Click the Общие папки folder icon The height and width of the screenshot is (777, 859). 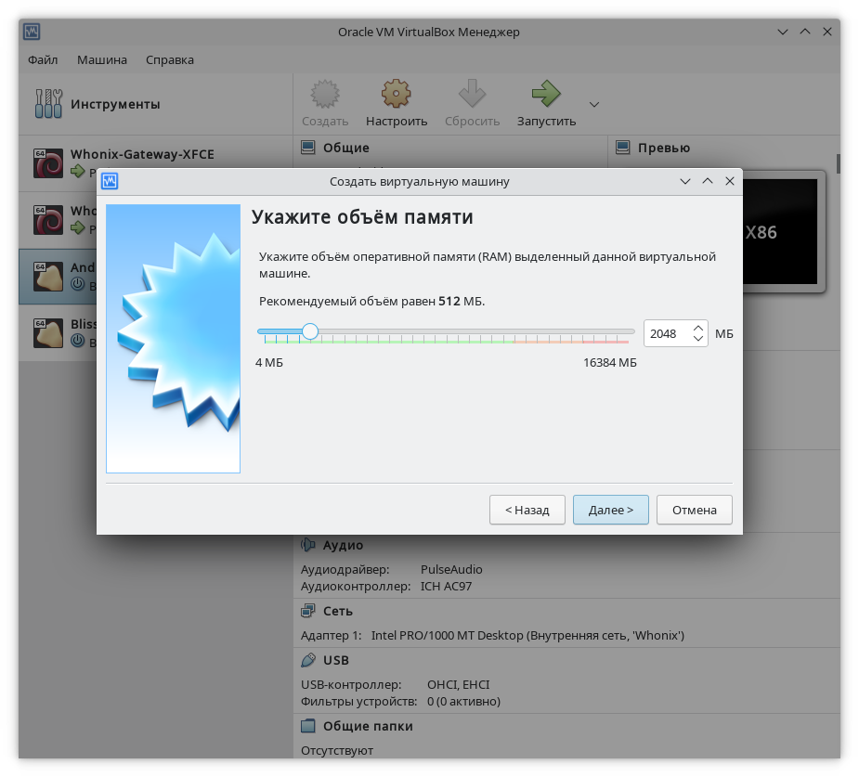(x=308, y=726)
